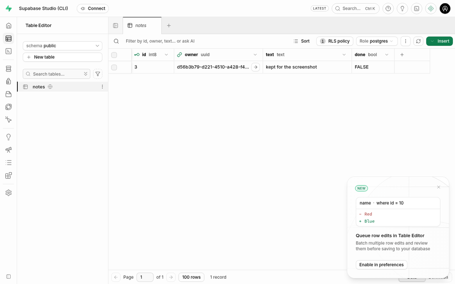The height and width of the screenshot is (284, 455).
Task: Click the filter tables funnel icon
Action: [x=98, y=74]
